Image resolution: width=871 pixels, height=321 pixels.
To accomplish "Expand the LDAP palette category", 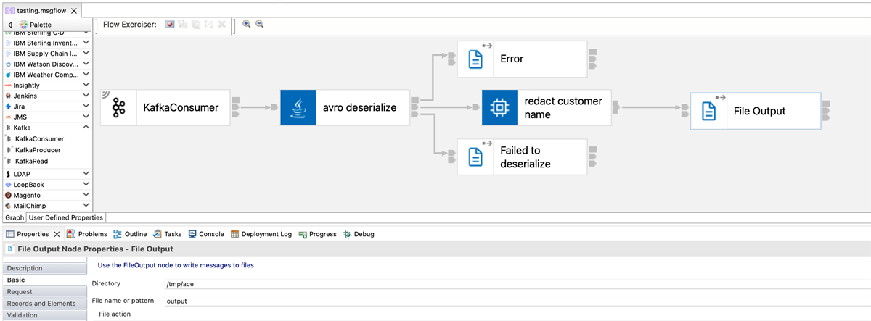I will pos(86,174).
